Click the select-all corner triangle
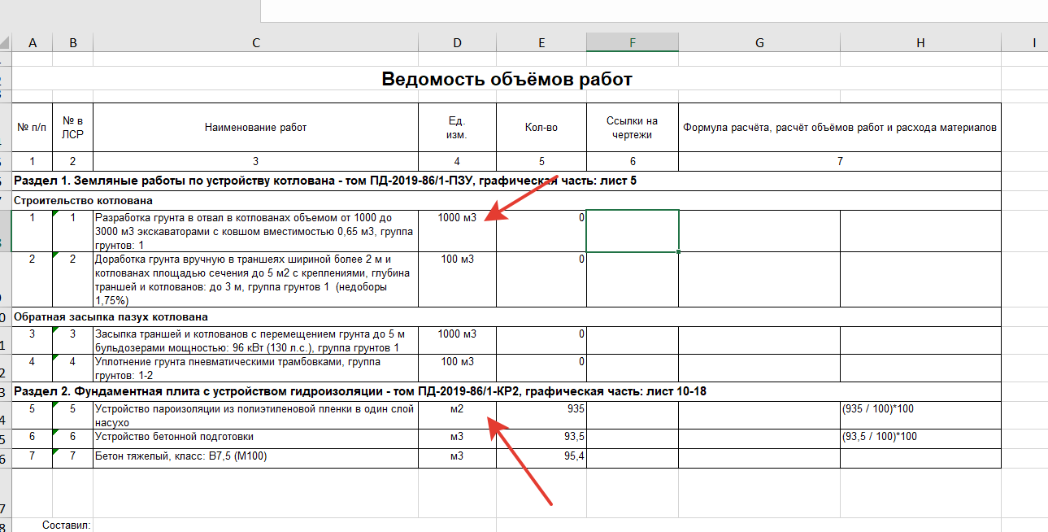1048x532 pixels. [6, 43]
